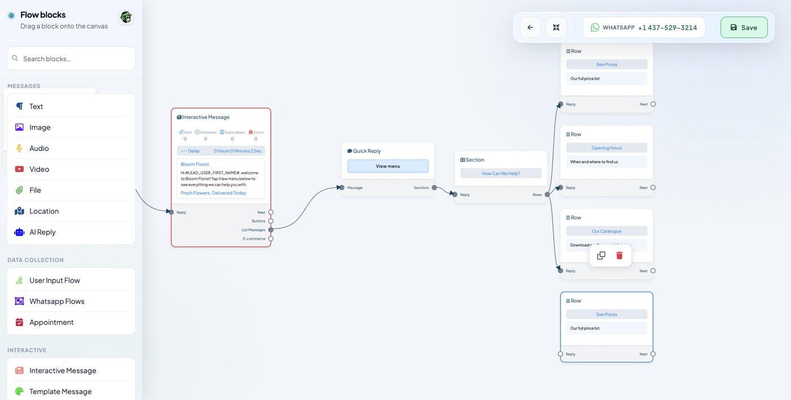791x400 pixels.
Task: Click the Buttons output port
Action: pos(271,221)
